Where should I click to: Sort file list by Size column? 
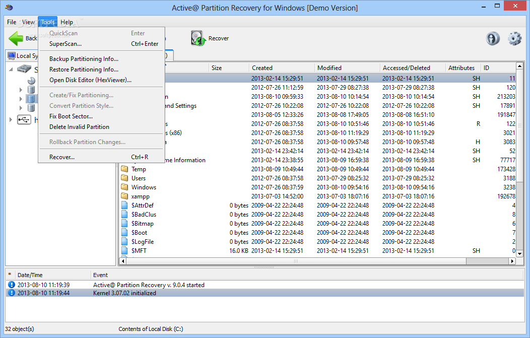[229, 68]
